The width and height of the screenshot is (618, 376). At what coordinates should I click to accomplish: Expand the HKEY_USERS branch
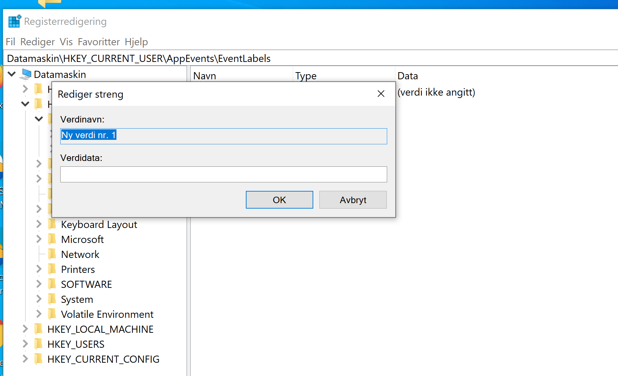tap(25, 344)
